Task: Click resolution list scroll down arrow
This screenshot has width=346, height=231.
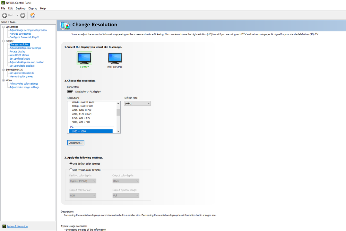Action: (118, 131)
